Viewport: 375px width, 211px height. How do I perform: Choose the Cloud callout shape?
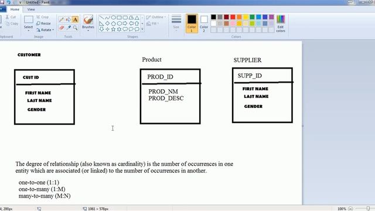click(x=137, y=29)
